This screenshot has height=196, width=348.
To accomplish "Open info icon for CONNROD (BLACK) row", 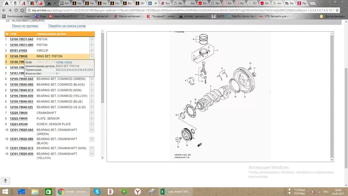I will pos(92,85).
